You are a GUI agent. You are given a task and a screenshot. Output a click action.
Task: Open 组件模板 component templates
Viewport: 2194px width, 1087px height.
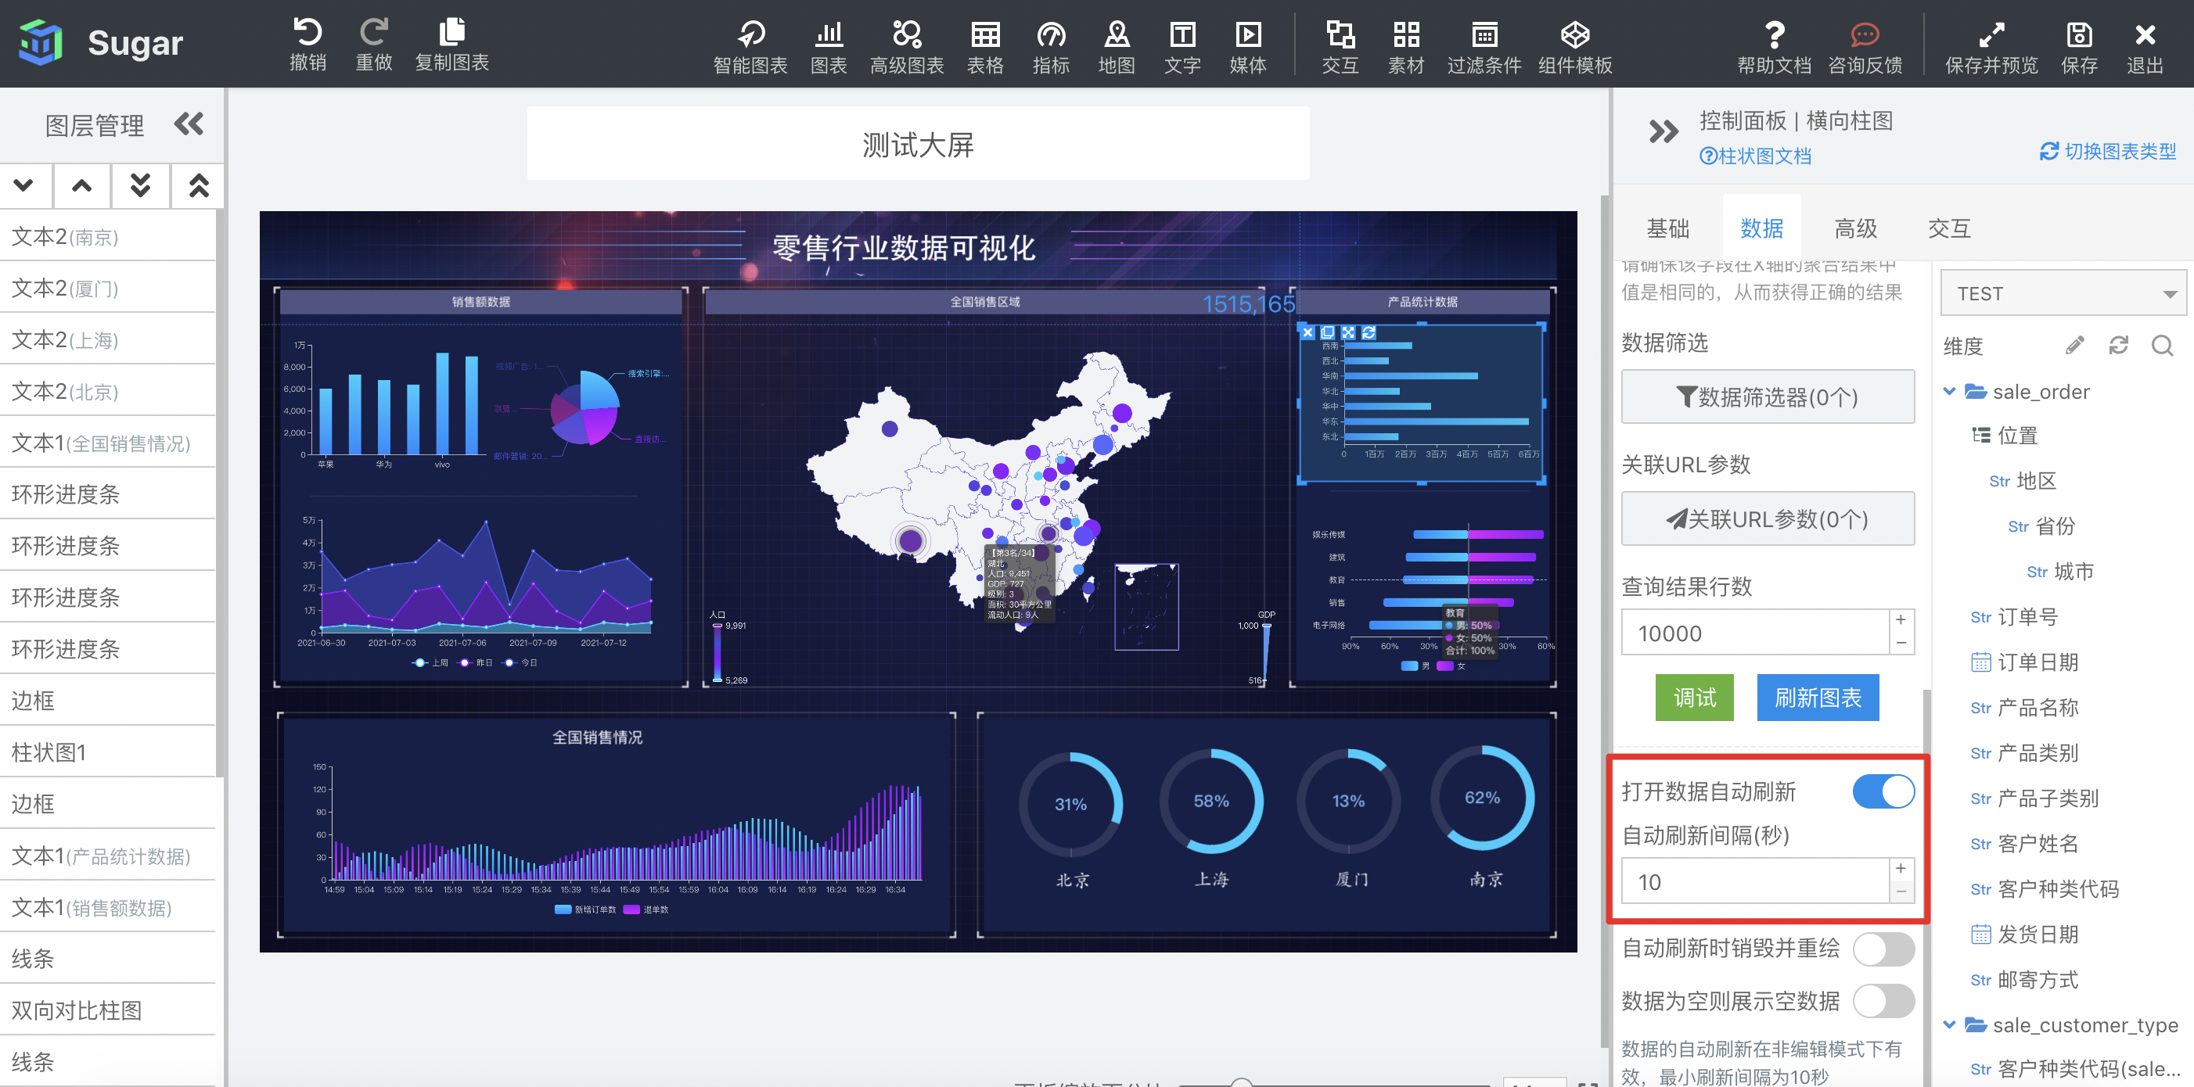point(1575,47)
